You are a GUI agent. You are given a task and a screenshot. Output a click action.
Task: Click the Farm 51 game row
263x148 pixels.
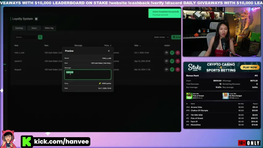click(x=222, y=121)
